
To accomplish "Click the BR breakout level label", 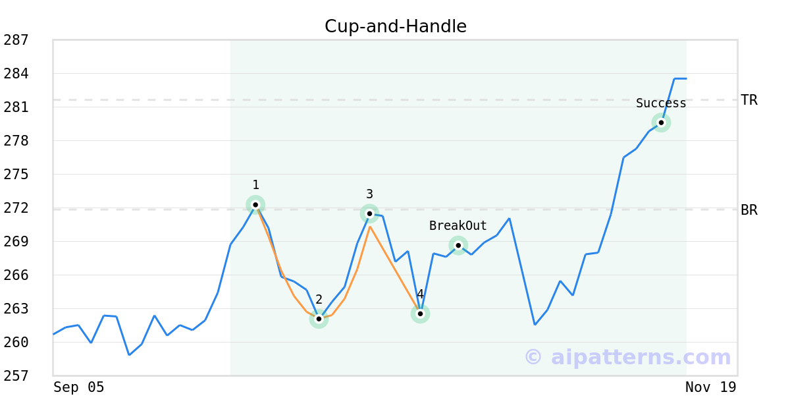I will (749, 210).
